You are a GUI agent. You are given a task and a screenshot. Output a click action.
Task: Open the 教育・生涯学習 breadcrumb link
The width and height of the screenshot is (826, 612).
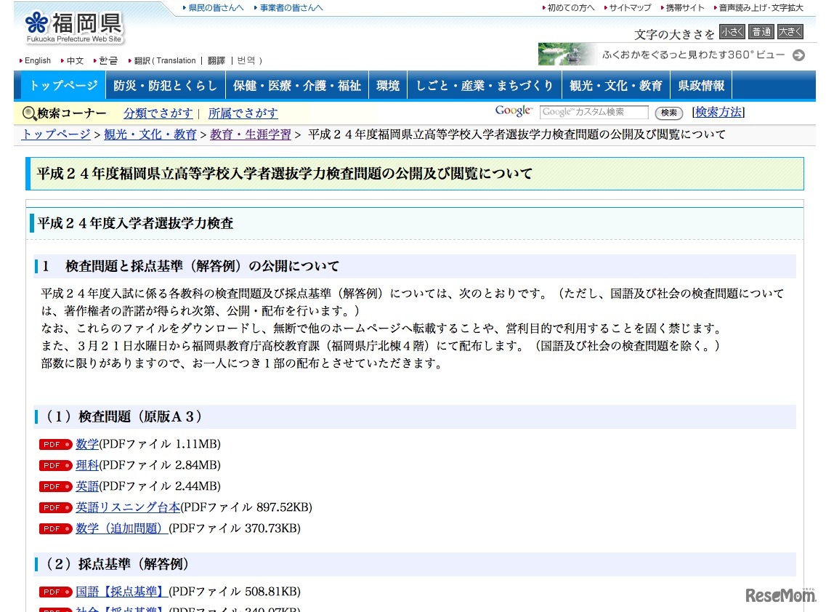[x=250, y=134]
